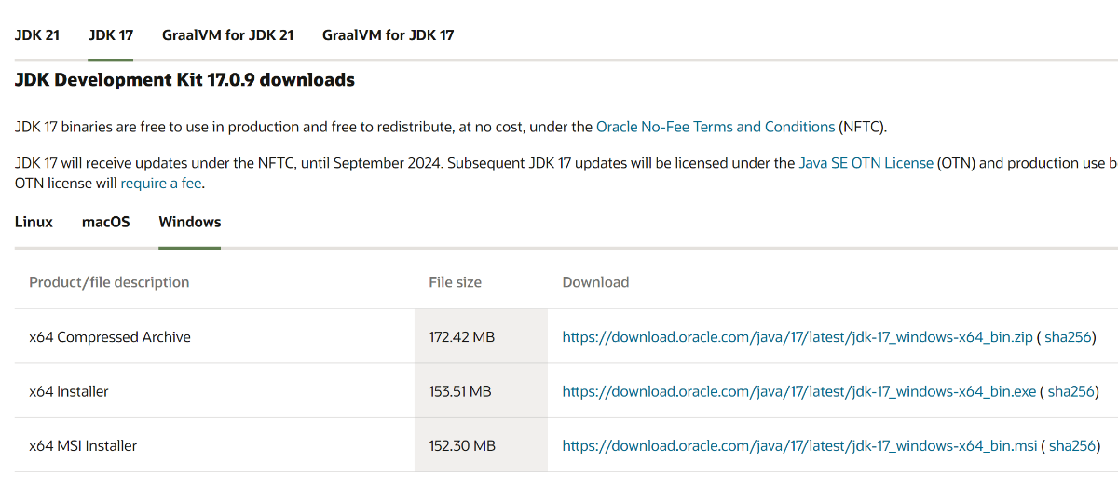
Task: Open sha256 checksum for the zip archive
Action: pos(1067,337)
